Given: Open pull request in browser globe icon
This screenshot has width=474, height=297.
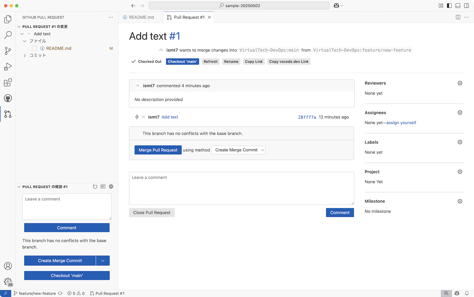Looking at the screenshot, I should click(111, 187).
